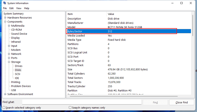197x112 pixels.
Task: Select System Summary in the tree
Action: tap(14, 14)
